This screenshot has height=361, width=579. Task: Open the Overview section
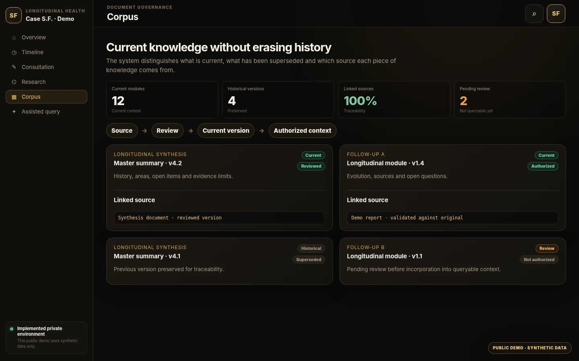pyautogui.click(x=46, y=37)
